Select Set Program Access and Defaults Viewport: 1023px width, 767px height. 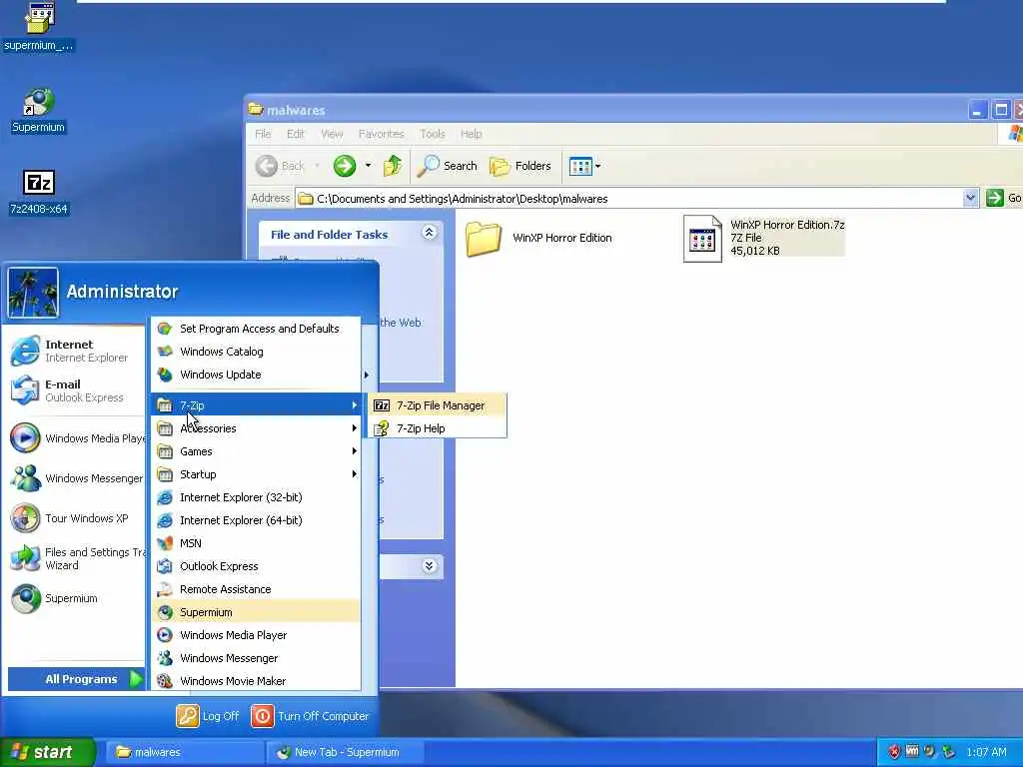coord(256,329)
